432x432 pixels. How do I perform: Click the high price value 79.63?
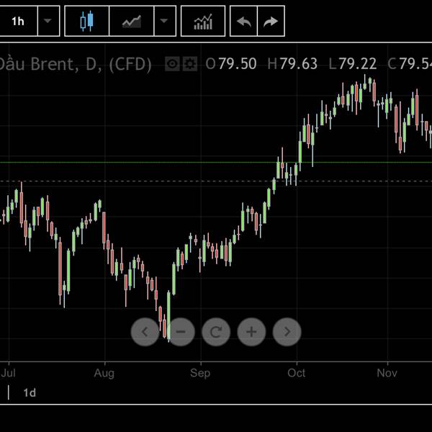pyautogui.click(x=299, y=64)
